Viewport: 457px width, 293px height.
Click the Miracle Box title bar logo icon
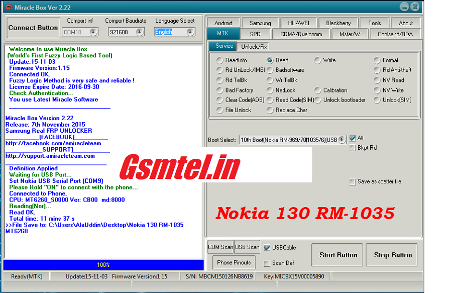click(x=9, y=8)
